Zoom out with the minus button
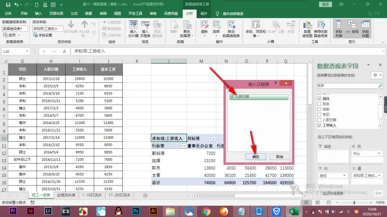 click(x=337, y=202)
